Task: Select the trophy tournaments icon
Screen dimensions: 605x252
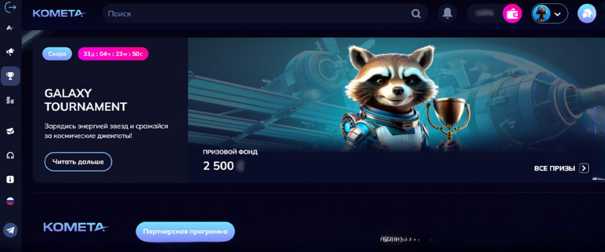Action: pyautogui.click(x=11, y=76)
